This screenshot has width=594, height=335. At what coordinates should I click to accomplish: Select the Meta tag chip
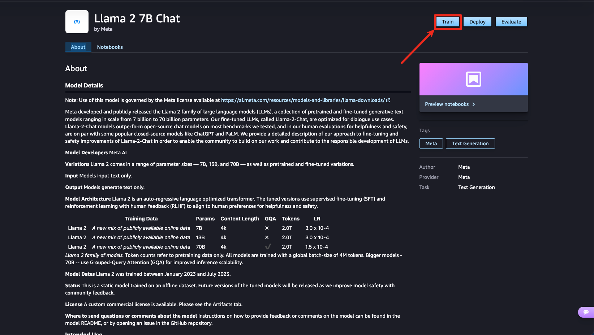point(431,143)
